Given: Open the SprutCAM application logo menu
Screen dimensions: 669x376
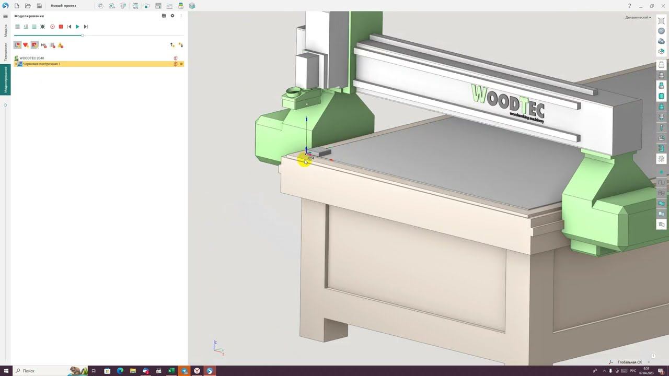Looking at the screenshot, I should coord(5,6).
